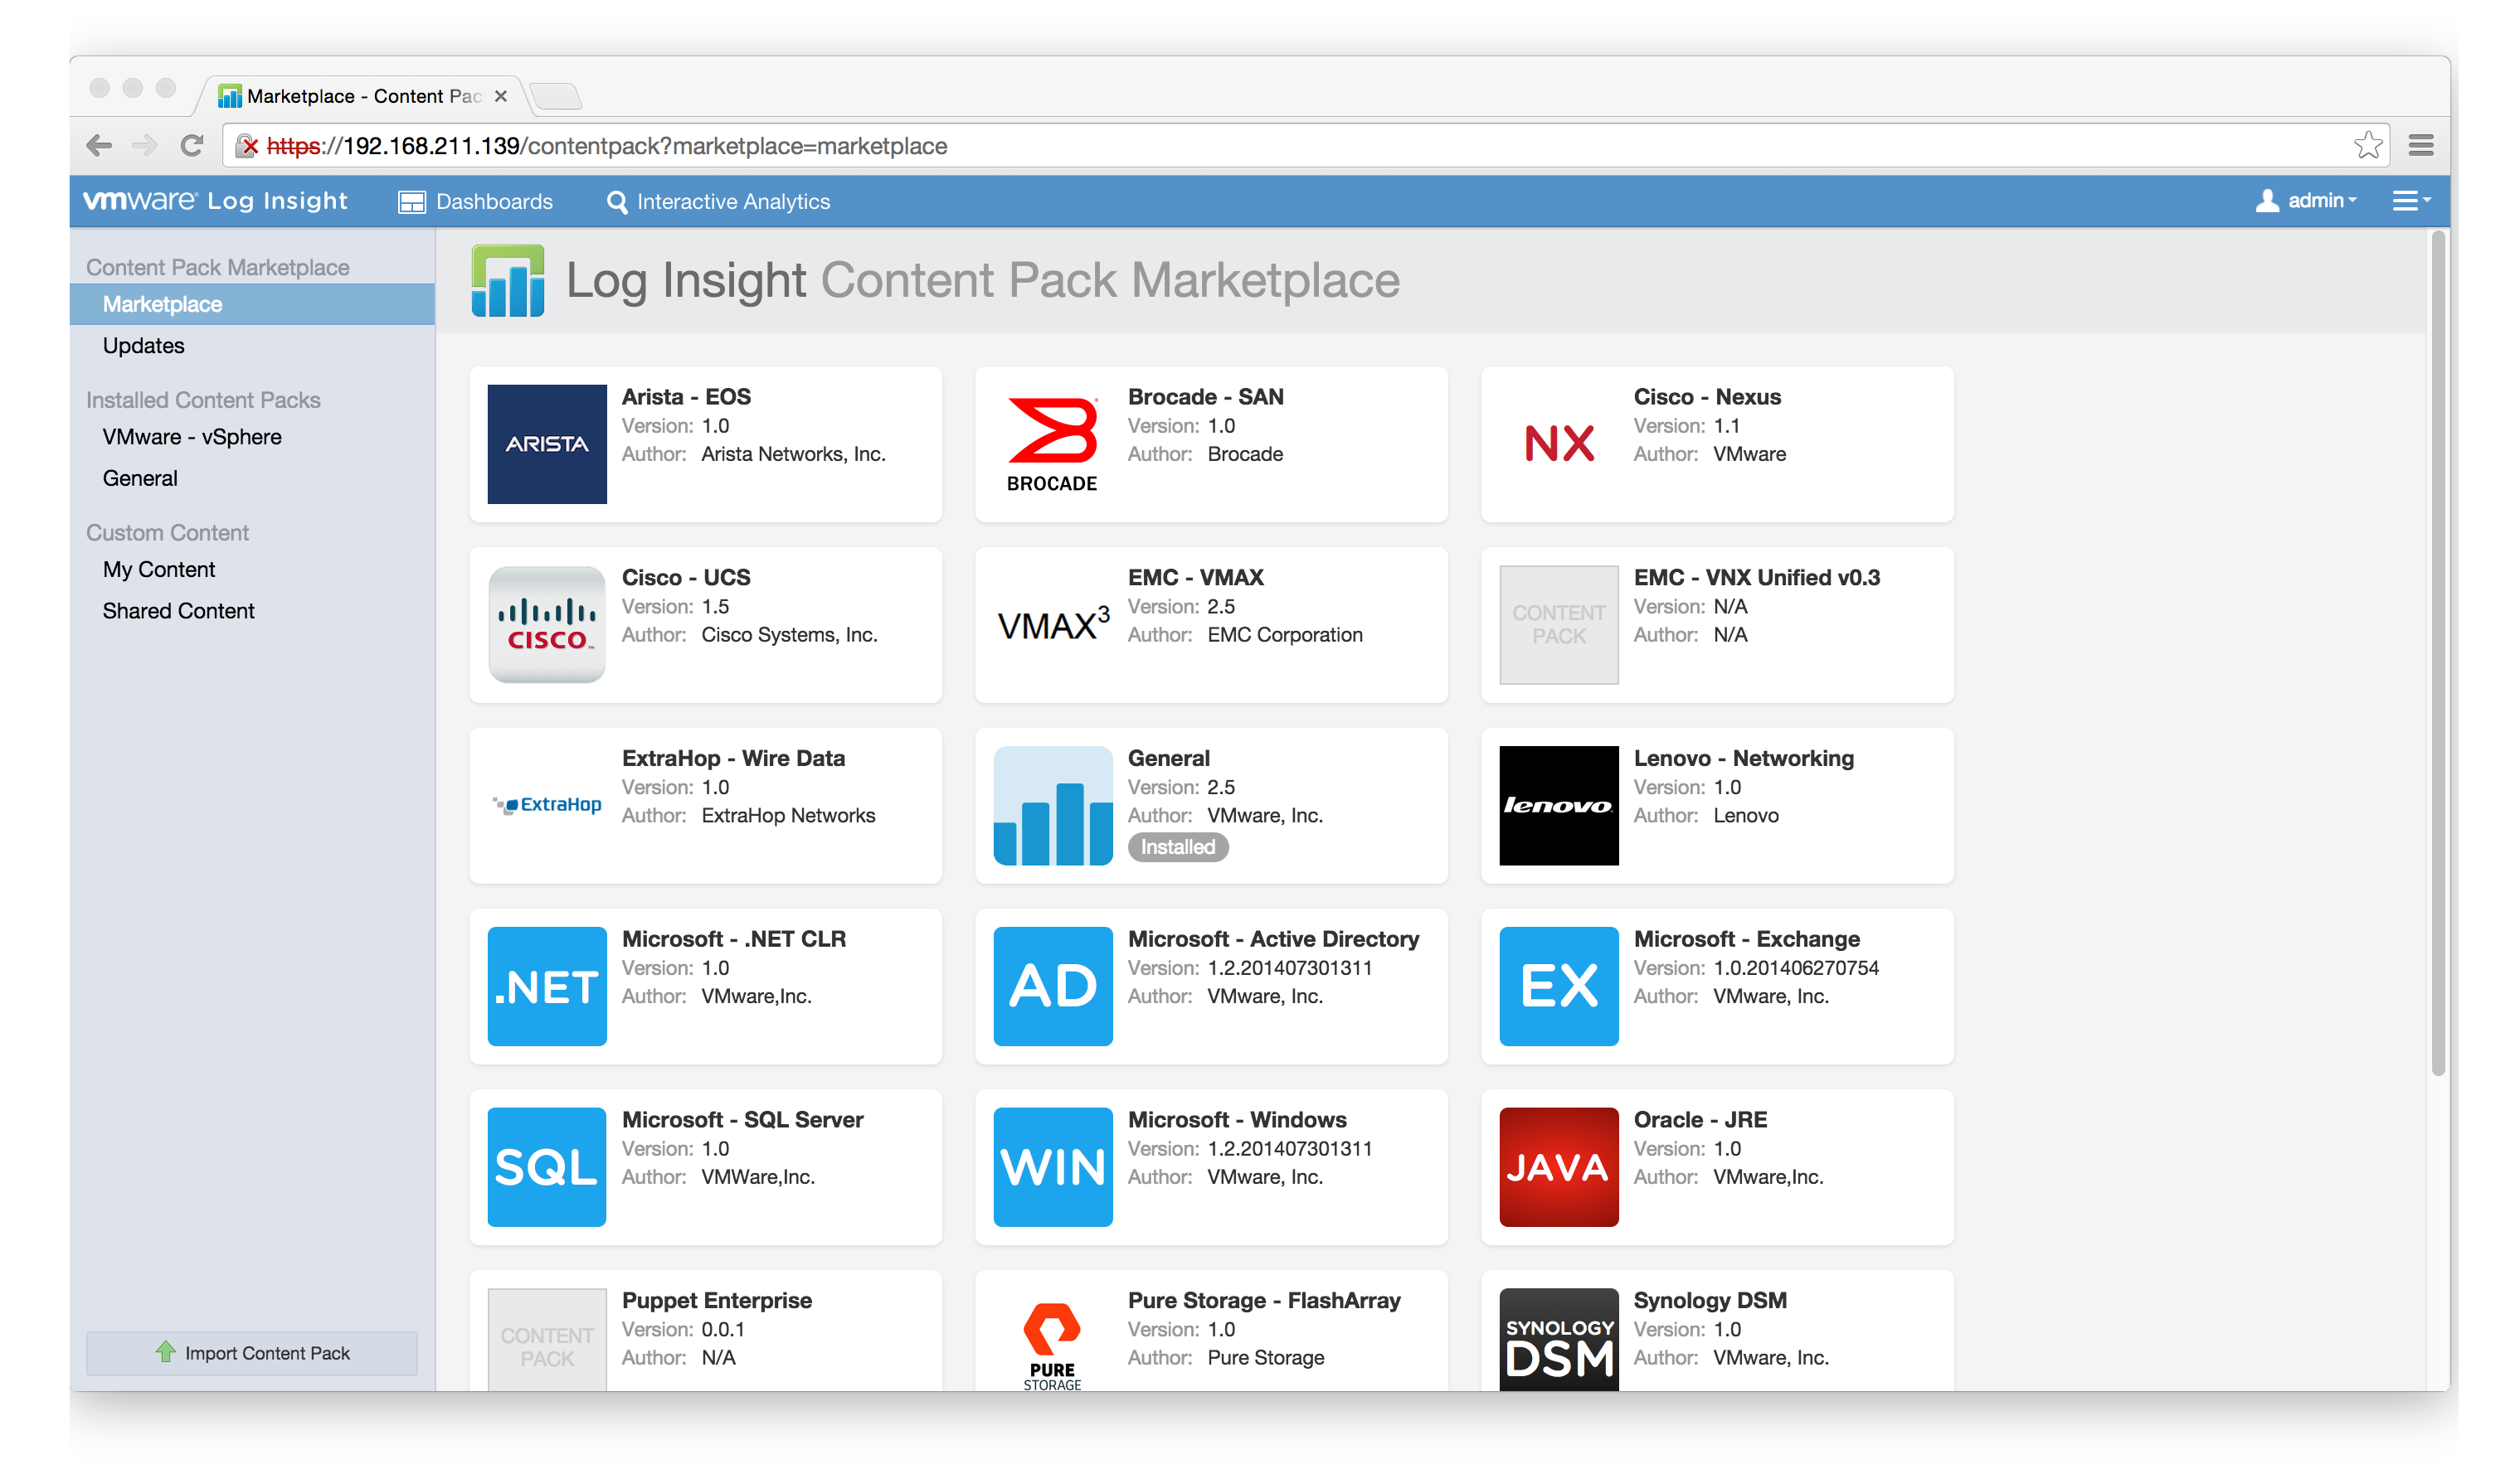The image size is (2520, 1474).
Task: Click the Cisco - Nexus title
Action: coord(1707,397)
